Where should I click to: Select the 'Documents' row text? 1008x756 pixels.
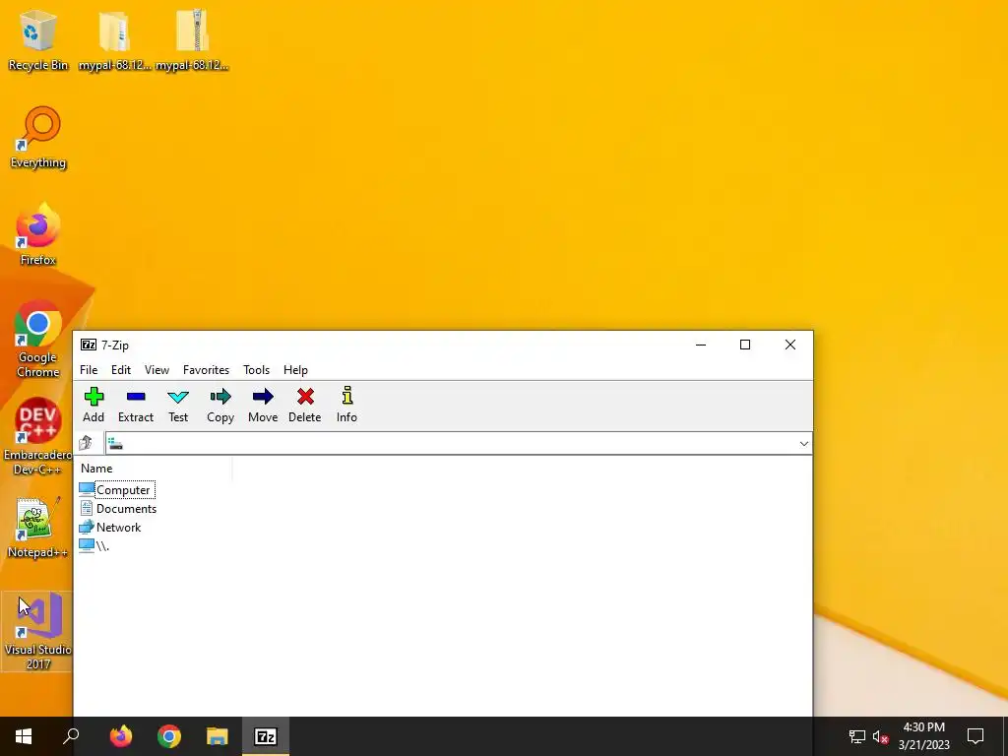point(127,509)
